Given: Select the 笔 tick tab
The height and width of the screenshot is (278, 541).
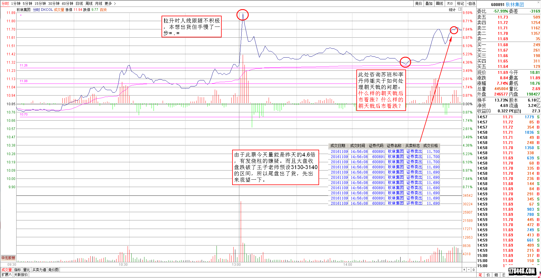Looking at the screenshot, I should 480,275.
